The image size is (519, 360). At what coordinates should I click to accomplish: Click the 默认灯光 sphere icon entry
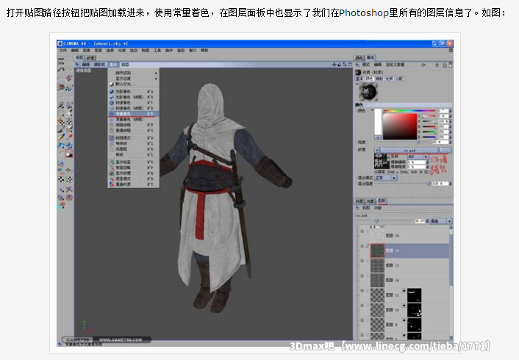click(112, 84)
